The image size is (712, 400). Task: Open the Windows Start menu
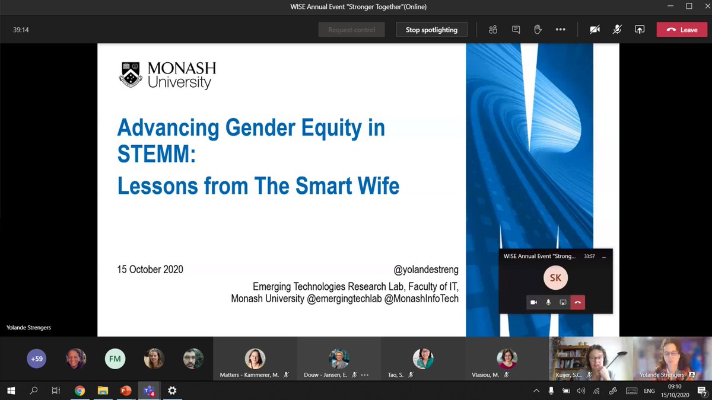[11, 391]
